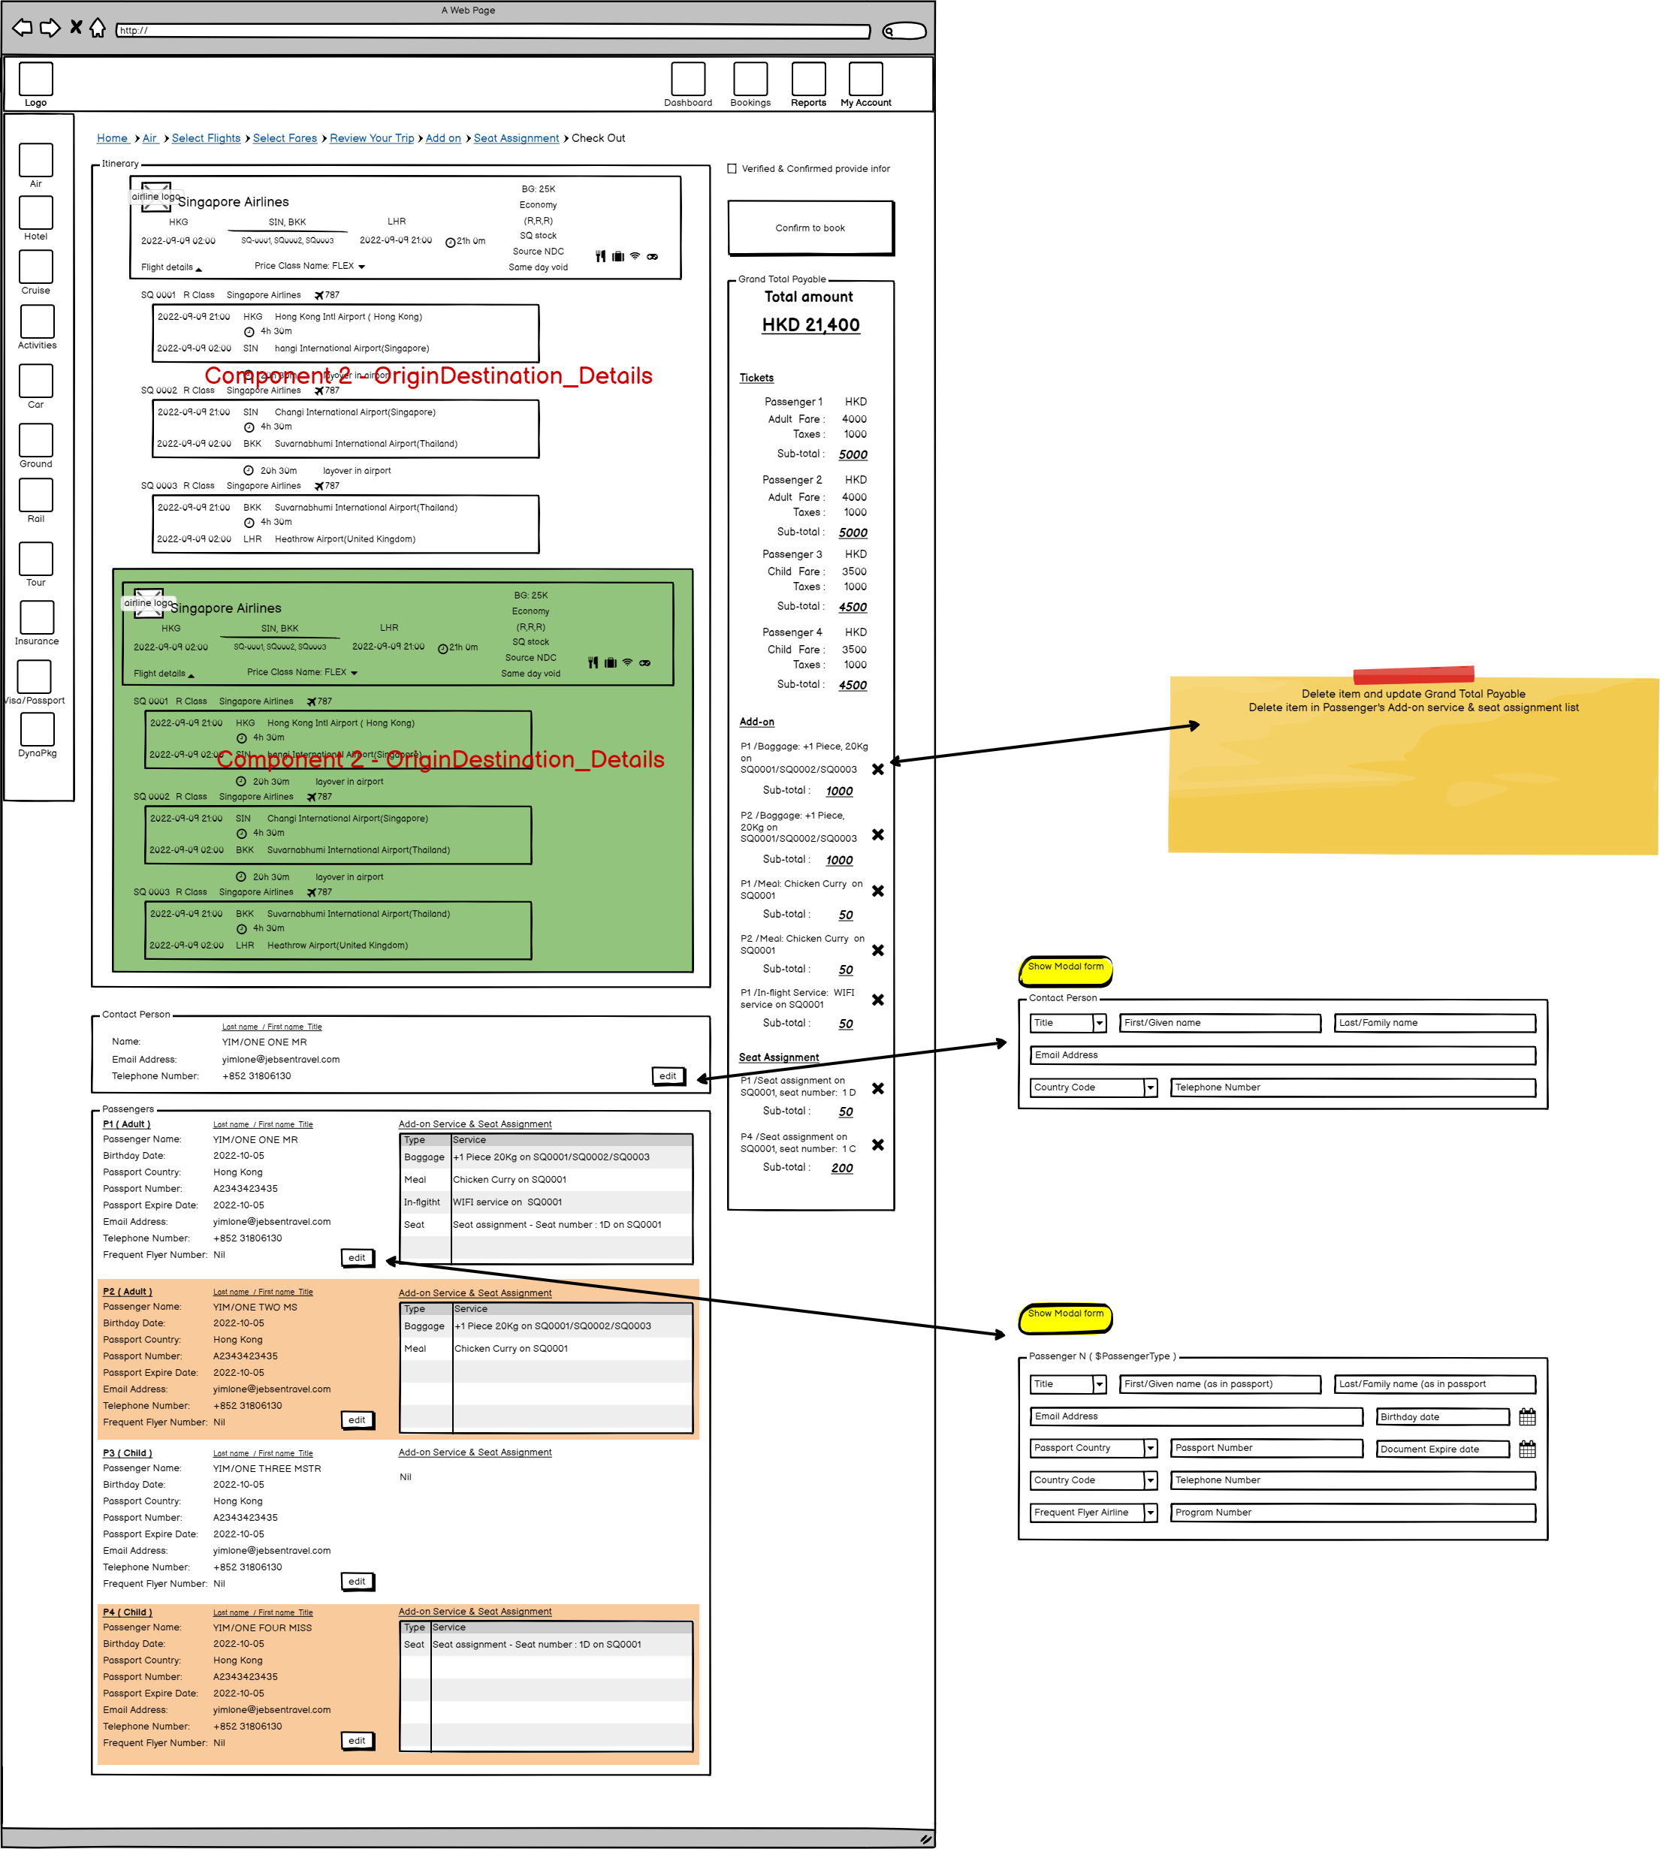The image size is (1660, 1849).
Task: Collapse the first Flight details toggle
Action: click(x=198, y=269)
